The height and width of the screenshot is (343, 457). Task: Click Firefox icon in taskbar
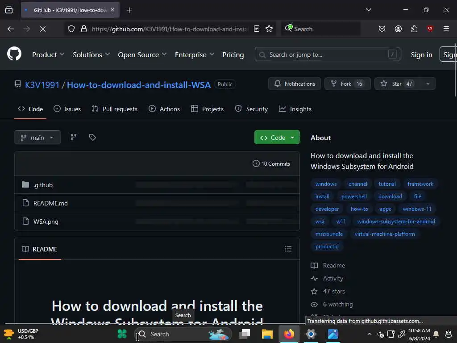tap(289, 334)
